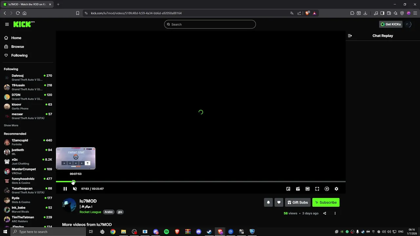Select the gta tag

click(120, 212)
